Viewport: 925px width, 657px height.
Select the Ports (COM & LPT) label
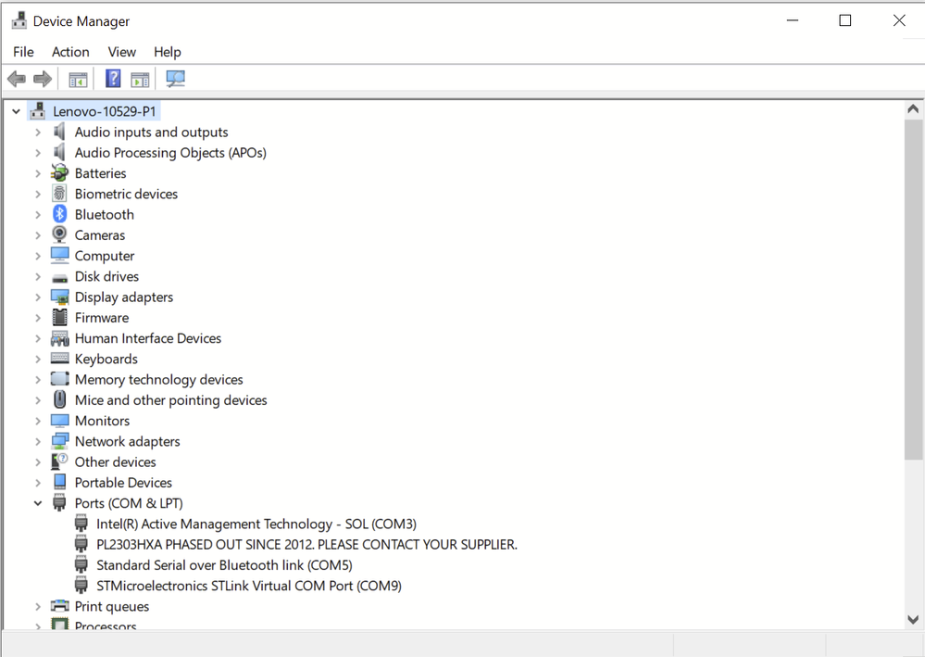click(x=129, y=503)
